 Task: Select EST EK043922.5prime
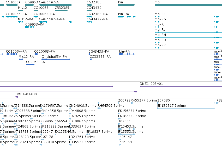(44, 116)
